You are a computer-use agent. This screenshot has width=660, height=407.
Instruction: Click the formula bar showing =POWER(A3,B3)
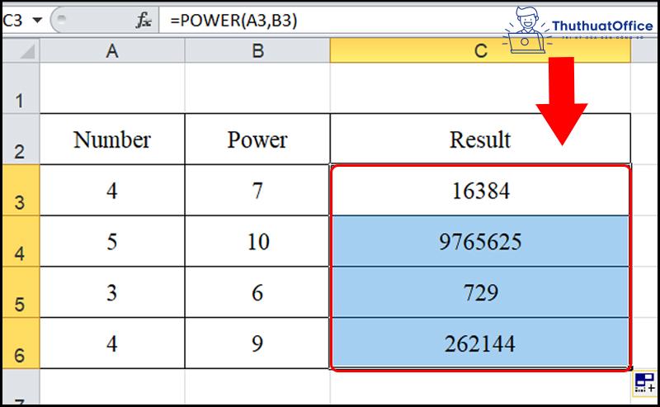[332, 20]
